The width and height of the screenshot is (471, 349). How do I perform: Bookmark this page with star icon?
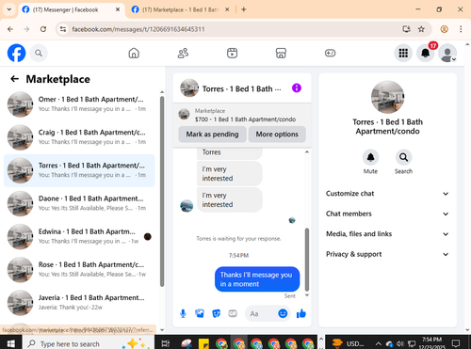(421, 29)
